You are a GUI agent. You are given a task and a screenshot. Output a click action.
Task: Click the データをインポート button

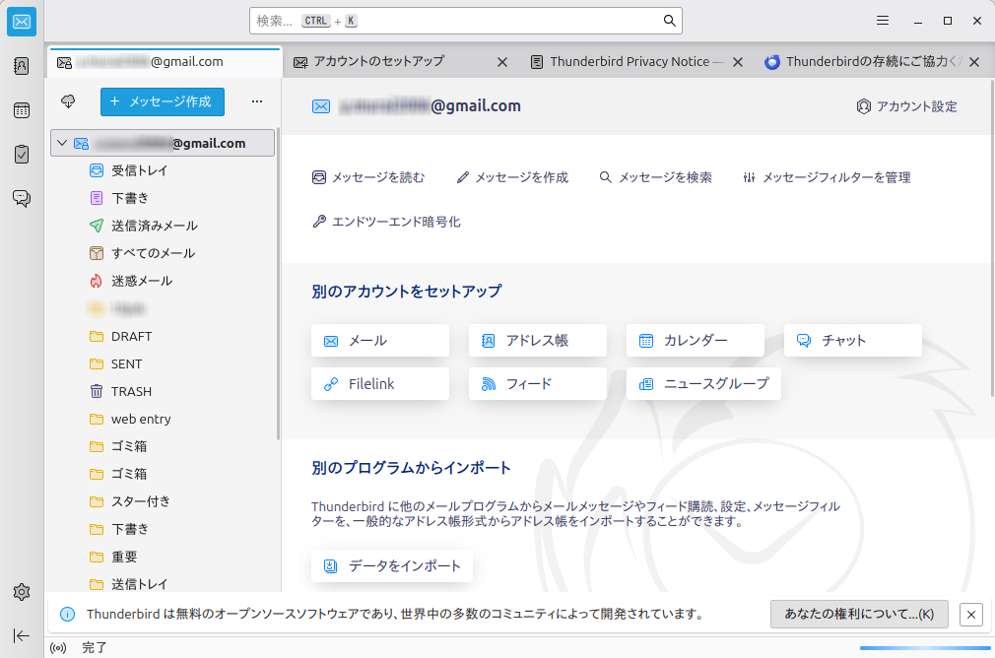click(392, 566)
